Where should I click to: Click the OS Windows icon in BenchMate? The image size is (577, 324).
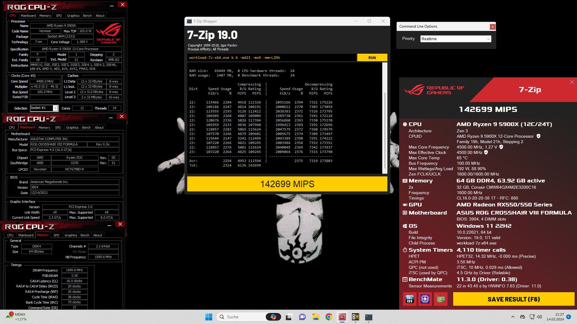(405, 226)
